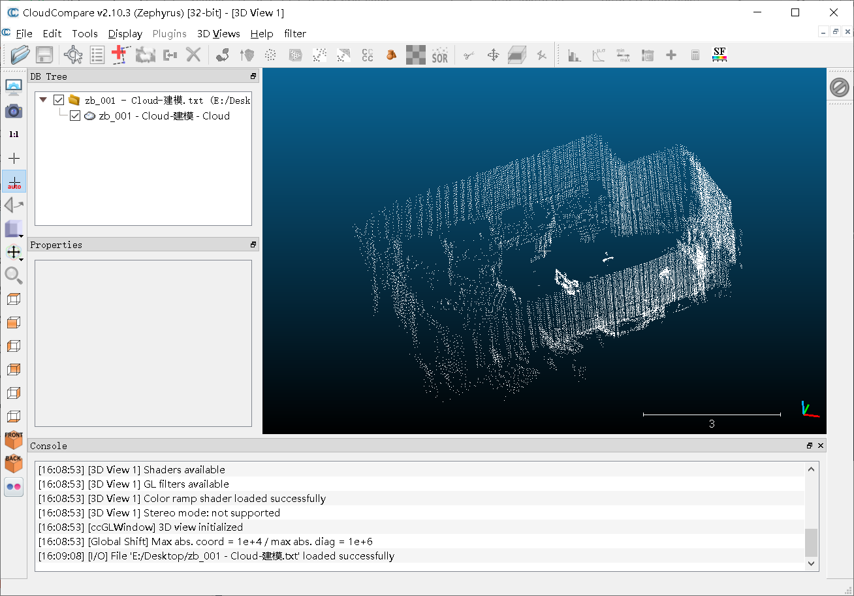Click the Subsample point cloud icon
This screenshot has height=596, width=854.
point(270,55)
